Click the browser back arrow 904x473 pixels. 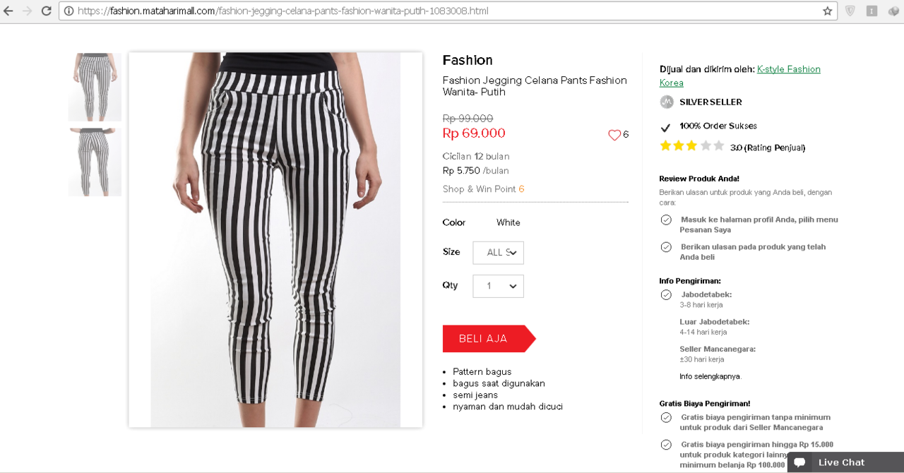pos(8,11)
